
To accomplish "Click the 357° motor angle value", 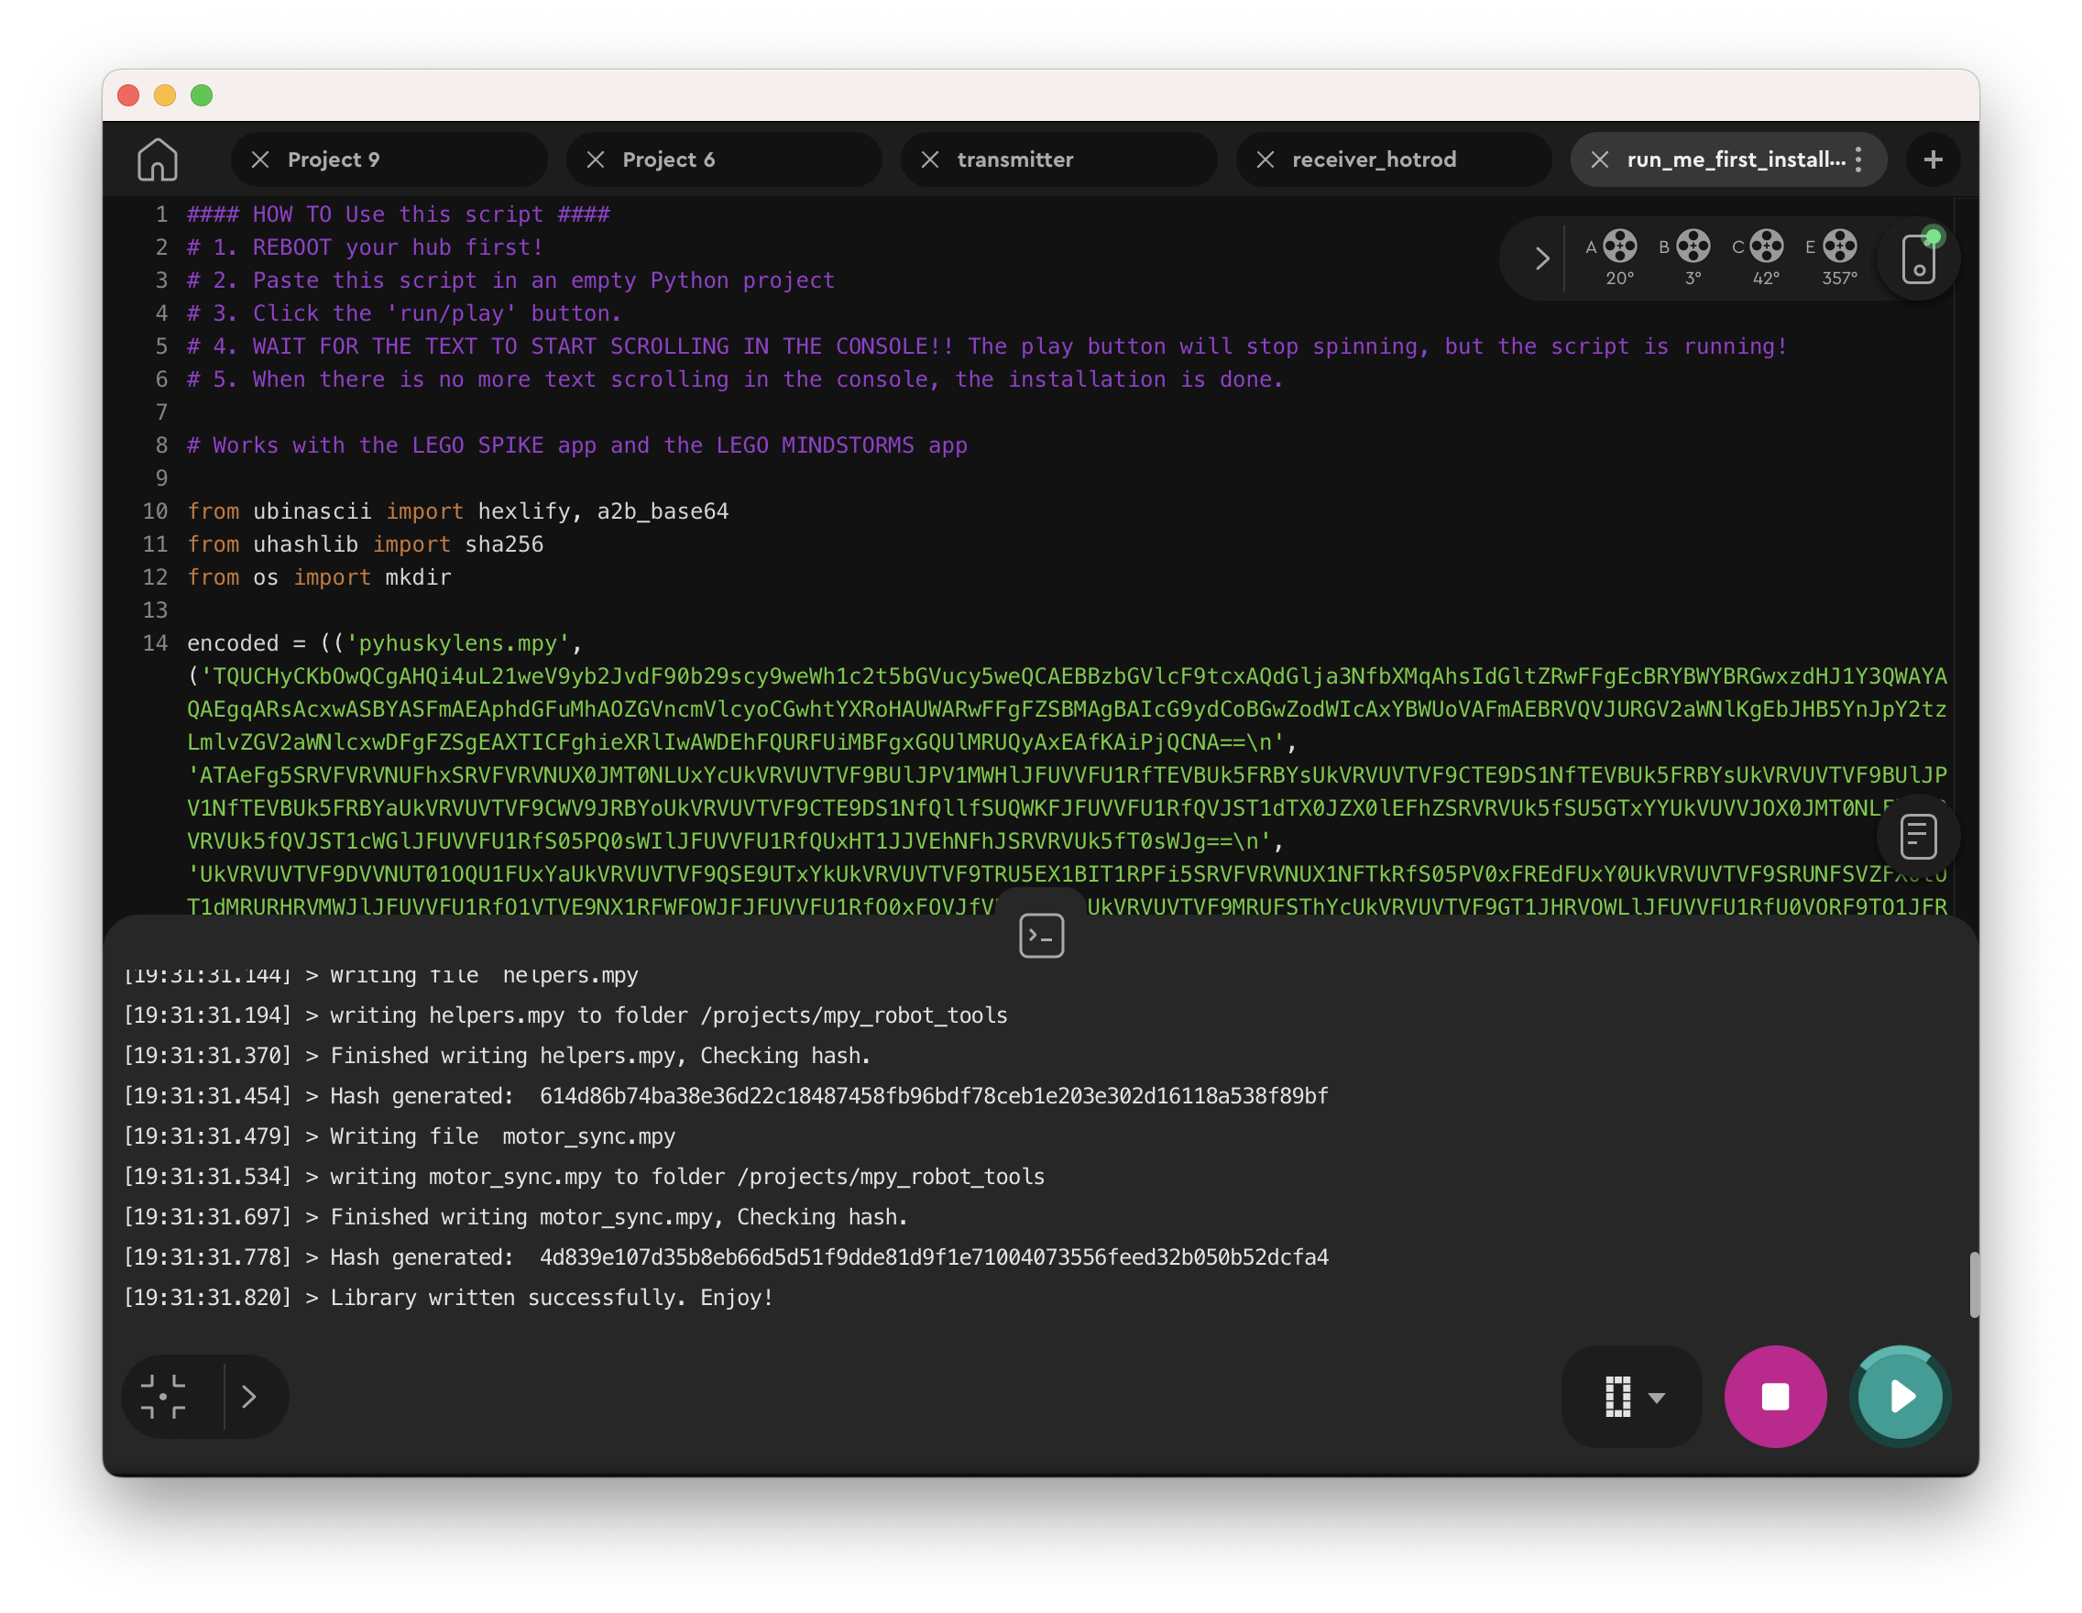I will (x=1840, y=279).
